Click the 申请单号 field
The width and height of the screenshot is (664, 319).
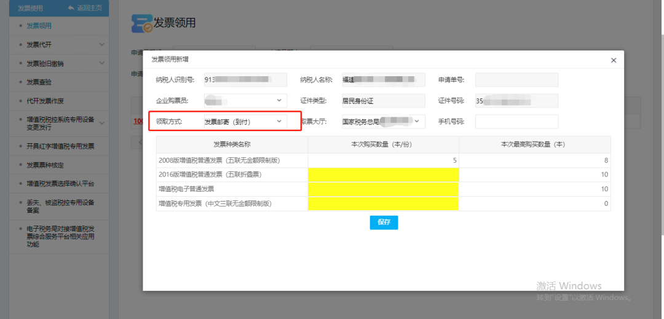pyautogui.click(x=516, y=79)
